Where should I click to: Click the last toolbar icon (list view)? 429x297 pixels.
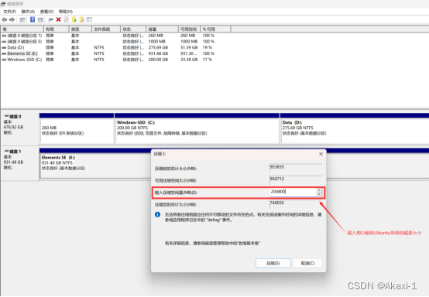click(x=90, y=19)
